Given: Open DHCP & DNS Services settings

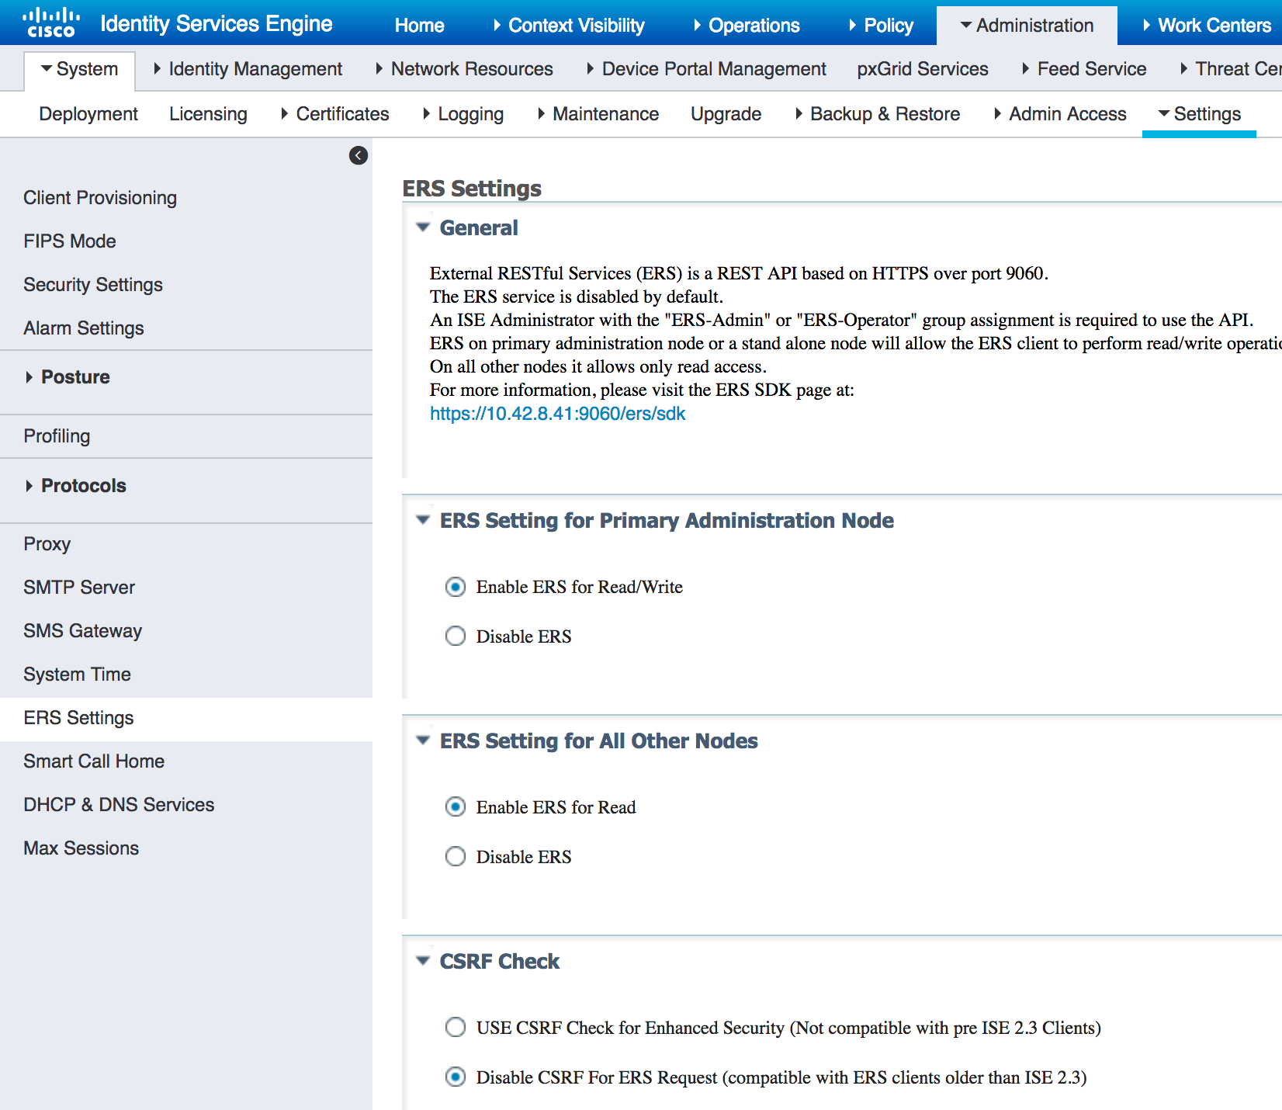Looking at the screenshot, I should coord(119,805).
